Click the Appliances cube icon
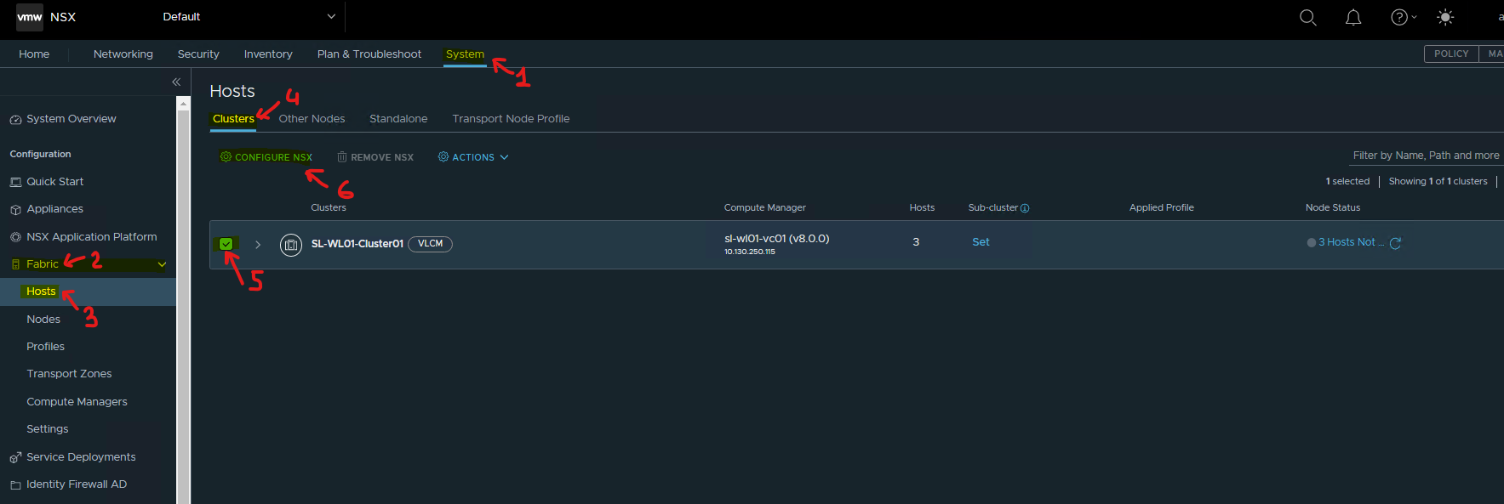Image resolution: width=1504 pixels, height=504 pixels. 15,209
